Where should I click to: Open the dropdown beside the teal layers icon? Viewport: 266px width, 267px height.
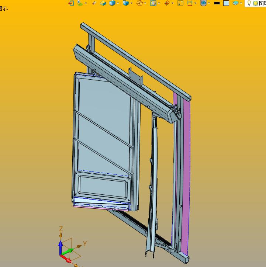(x=241, y=3)
